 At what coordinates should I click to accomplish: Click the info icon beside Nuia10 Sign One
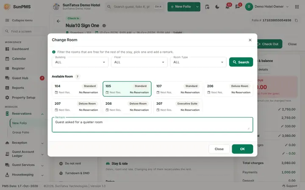click(x=104, y=26)
